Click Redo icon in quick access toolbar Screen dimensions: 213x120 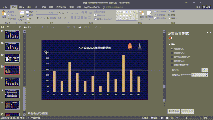pyautogui.click(x=15, y=27)
